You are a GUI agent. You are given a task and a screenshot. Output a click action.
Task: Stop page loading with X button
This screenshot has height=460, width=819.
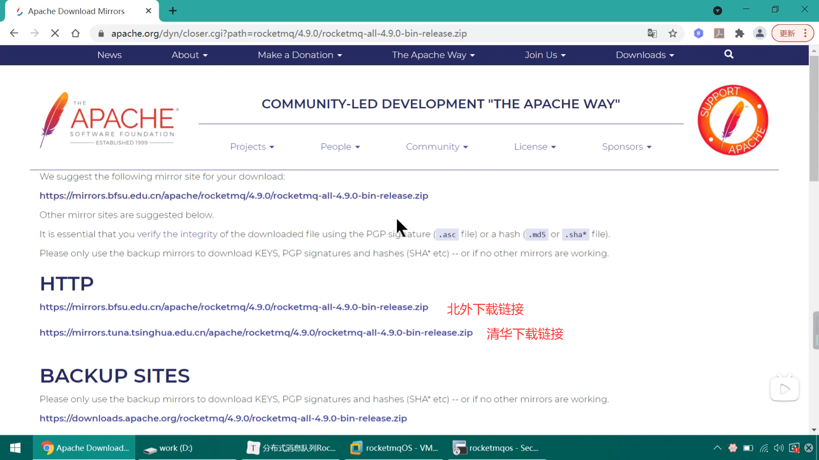pyautogui.click(x=55, y=33)
